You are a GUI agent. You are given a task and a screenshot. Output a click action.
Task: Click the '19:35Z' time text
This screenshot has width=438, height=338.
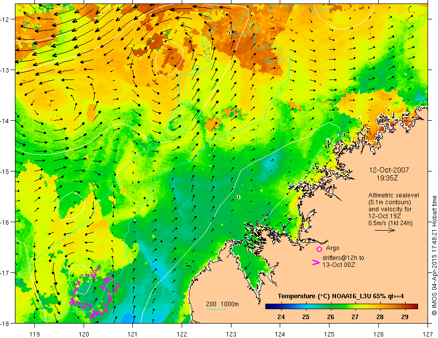(x=387, y=178)
